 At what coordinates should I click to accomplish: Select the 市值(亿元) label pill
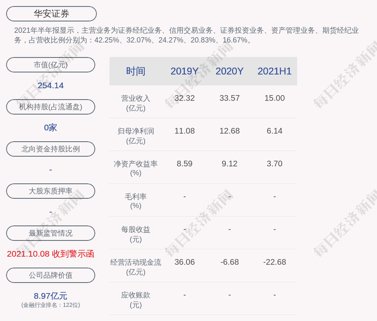(x=51, y=65)
